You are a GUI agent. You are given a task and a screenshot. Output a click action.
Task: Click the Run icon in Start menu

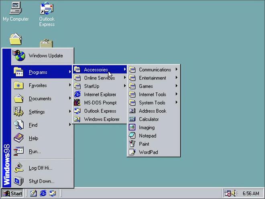tap(18, 151)
